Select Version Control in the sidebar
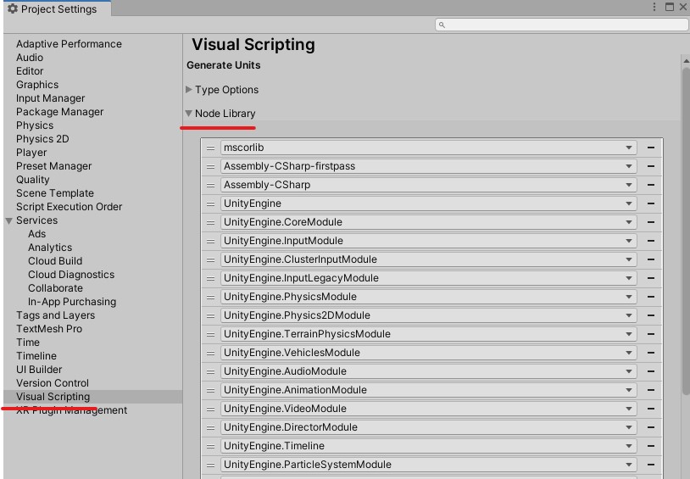This screenshot has height=479, width=690. point(53,383)
